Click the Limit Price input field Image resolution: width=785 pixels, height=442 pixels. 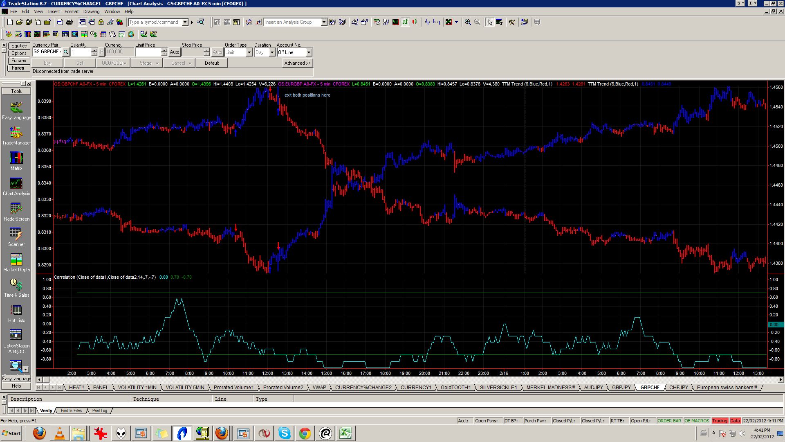[x=148, y=52]
